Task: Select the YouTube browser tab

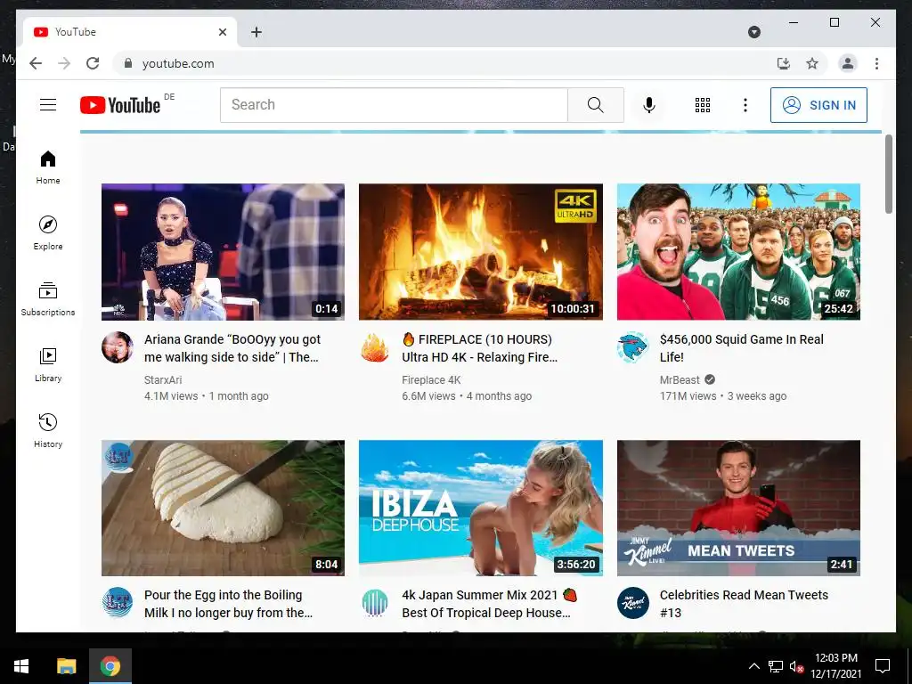Action: point(130,32)
